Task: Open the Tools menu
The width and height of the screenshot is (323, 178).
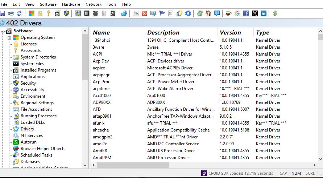Action: tap(111, 4)
